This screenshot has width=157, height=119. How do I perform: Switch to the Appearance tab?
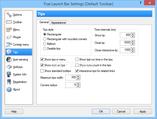(x=58, y=23)
